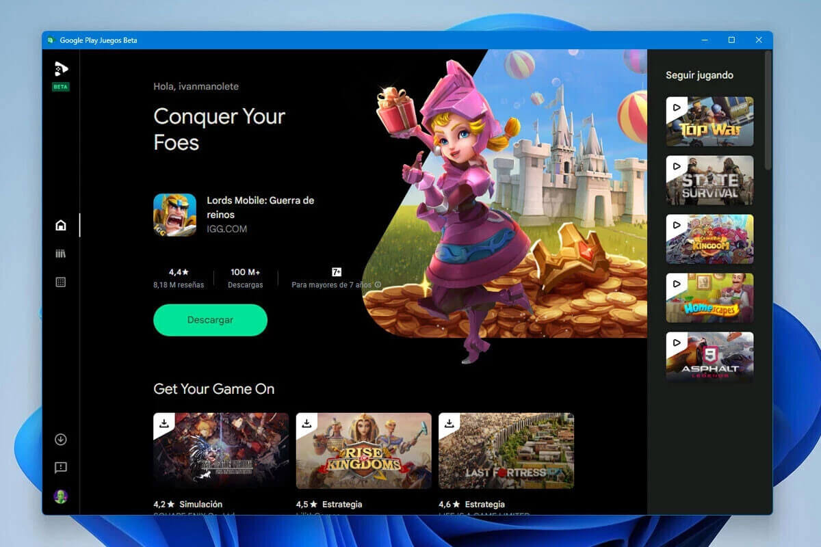
Task: Open the all games grid icon
Action: [x=61, y=282]
